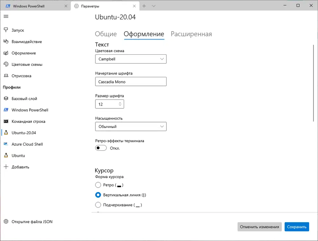Viewport: 318px width, 241px height.
Task: Select the Параметры settings tab
Action: [x=105, y=6]
